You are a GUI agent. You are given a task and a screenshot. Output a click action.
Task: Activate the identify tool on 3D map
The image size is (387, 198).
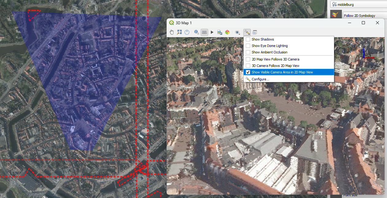[x=196, y=32]
